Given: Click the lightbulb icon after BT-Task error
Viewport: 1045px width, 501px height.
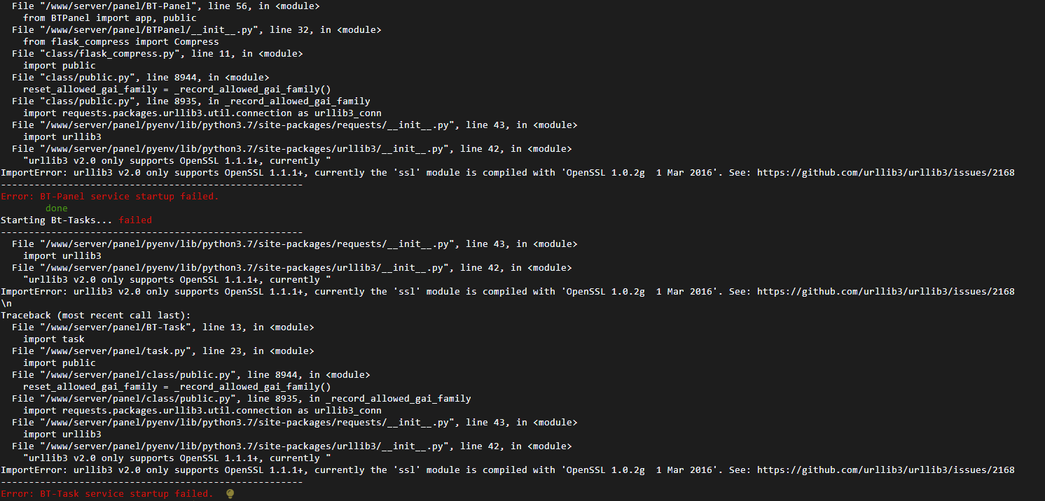Looking at the screenshot, I should 230,494.
